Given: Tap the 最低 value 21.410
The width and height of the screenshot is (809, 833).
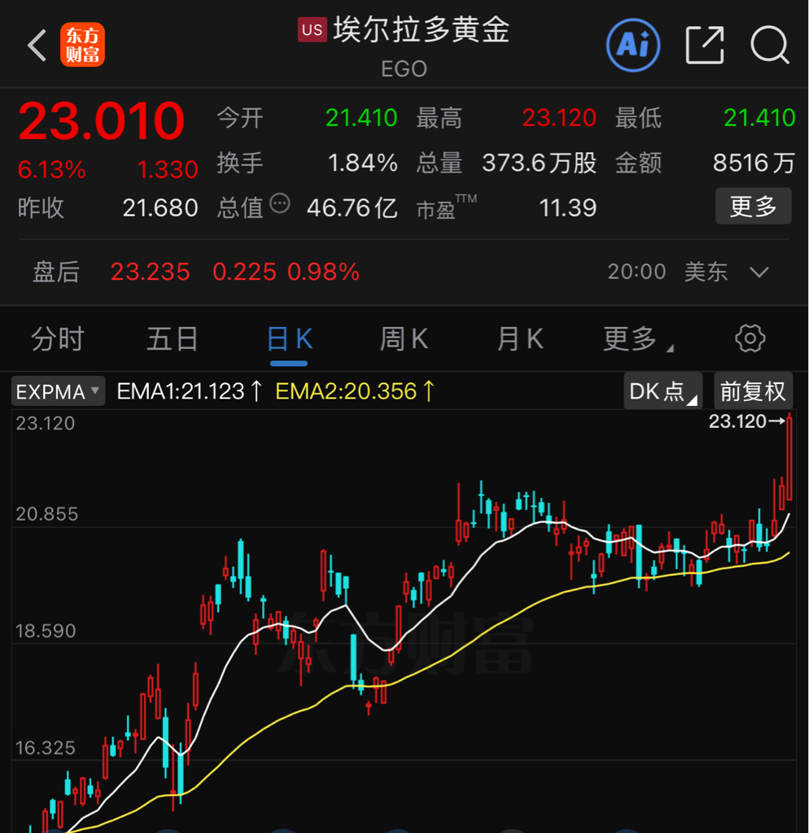Looking at the screenshot, I should click(x=759, y=118).
